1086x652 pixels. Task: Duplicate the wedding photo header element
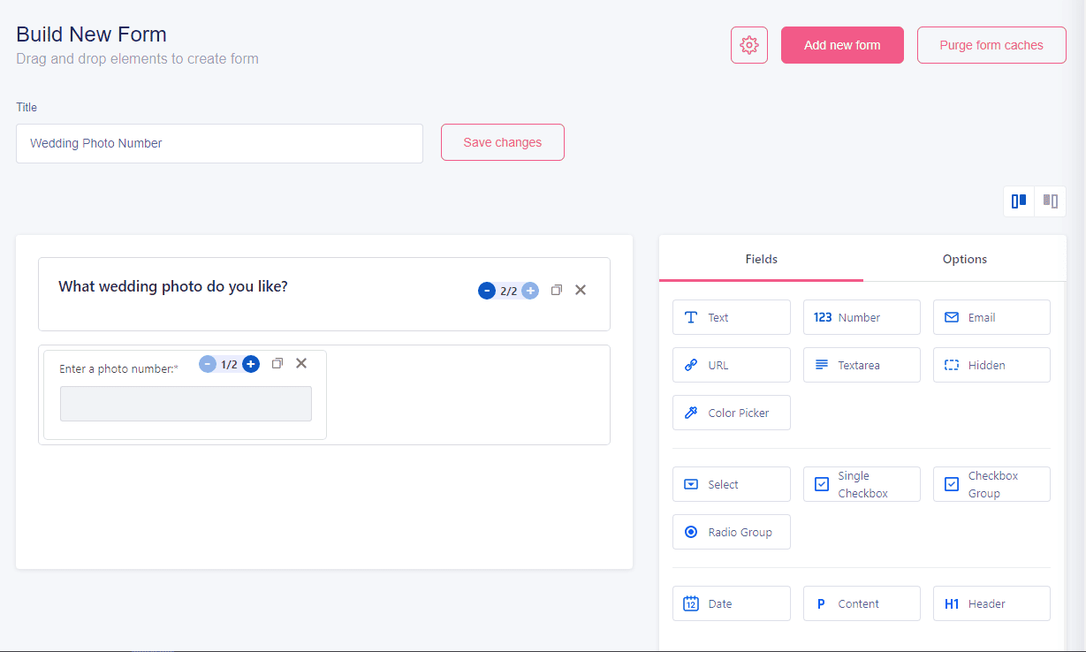[x=557, y=290]
